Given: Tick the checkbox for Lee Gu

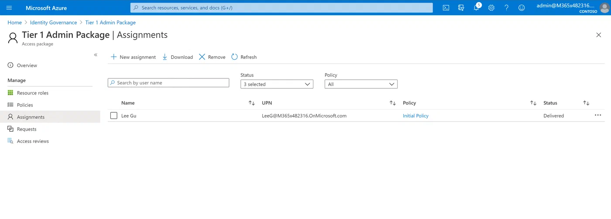Looking at the screenshot, I should coord(114,115).
